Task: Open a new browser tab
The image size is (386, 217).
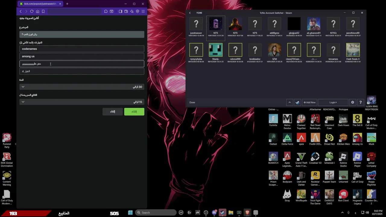Action: pyautogui.click(x=67, y=4)
